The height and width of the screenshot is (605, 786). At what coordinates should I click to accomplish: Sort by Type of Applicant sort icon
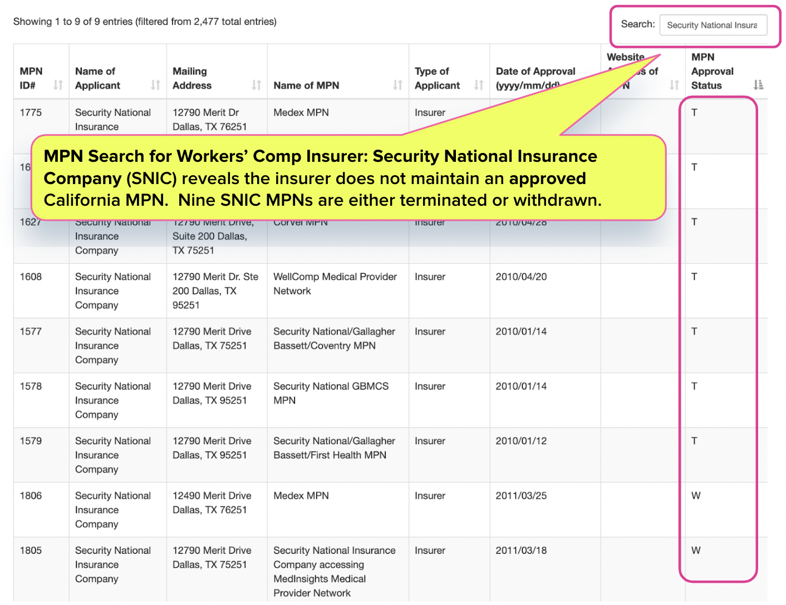pyautogui.click(x=479, y=85)
